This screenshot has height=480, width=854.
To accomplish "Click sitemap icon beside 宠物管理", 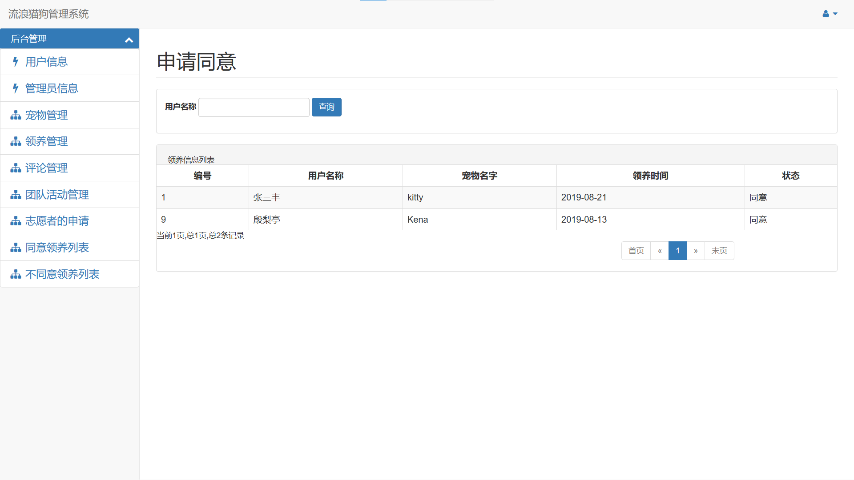I will (x=16, y=115).
